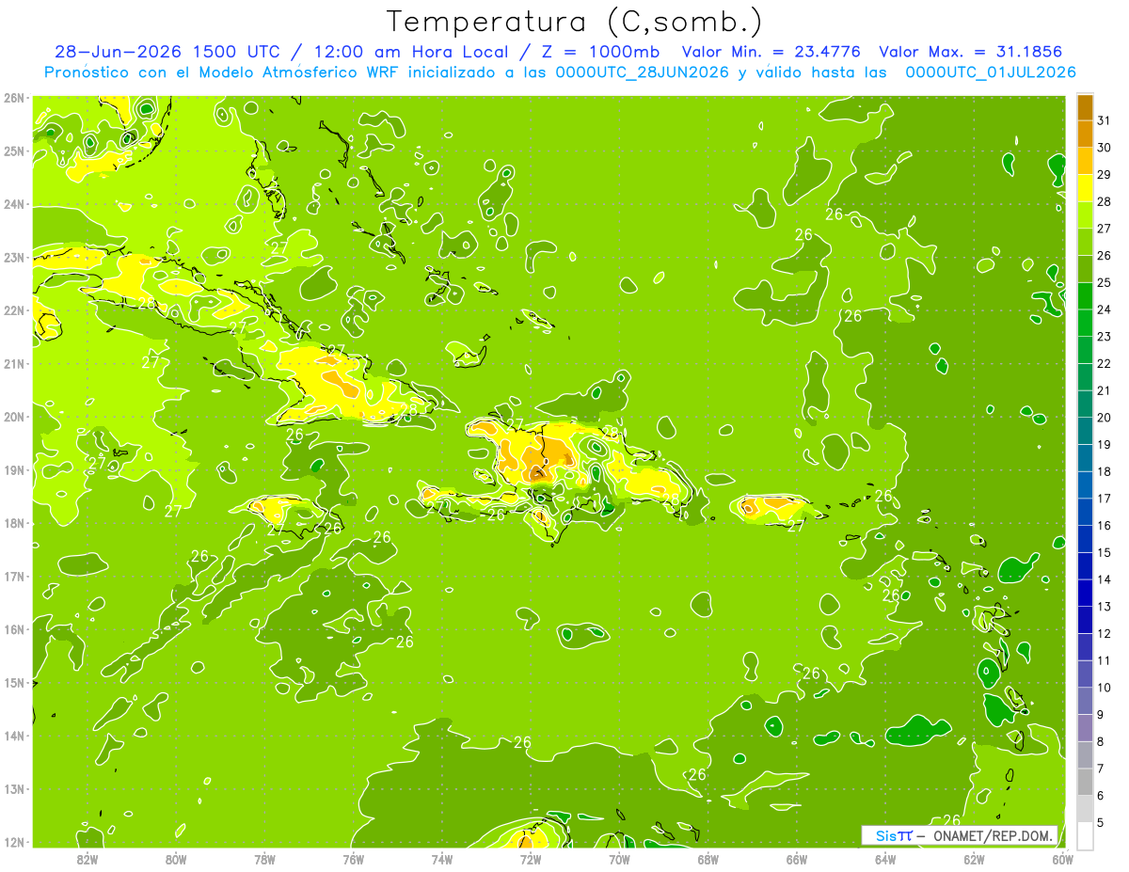
Task: Click the 16N latitude axis label
Action: 13,629
